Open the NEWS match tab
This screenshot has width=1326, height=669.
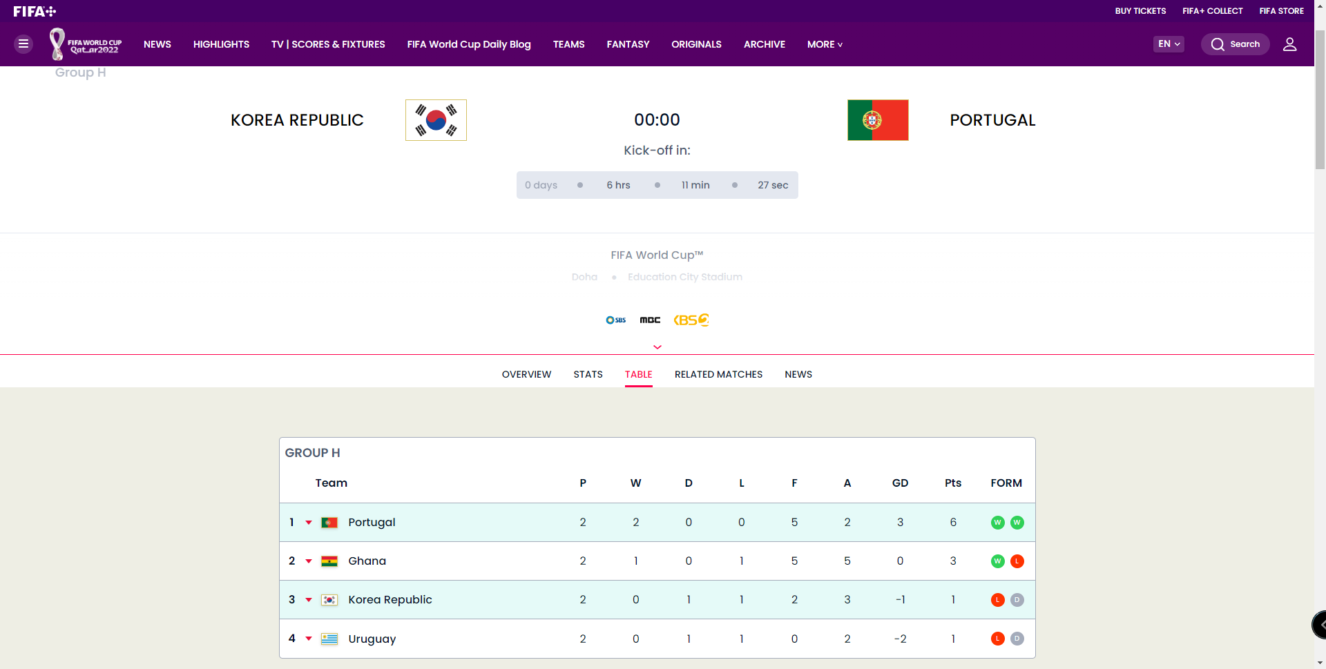798,374
